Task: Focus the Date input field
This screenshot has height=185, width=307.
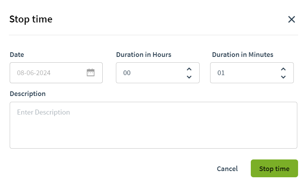Action: coord(56,73)
